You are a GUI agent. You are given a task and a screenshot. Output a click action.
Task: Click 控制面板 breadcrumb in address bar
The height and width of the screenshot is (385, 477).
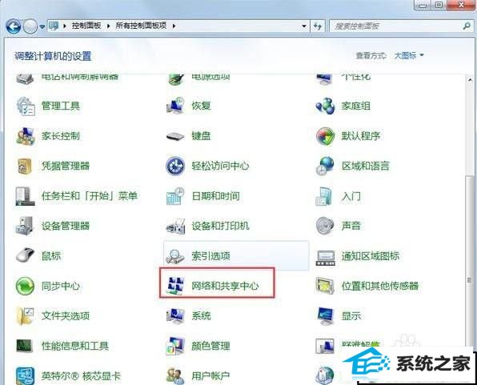86,26
